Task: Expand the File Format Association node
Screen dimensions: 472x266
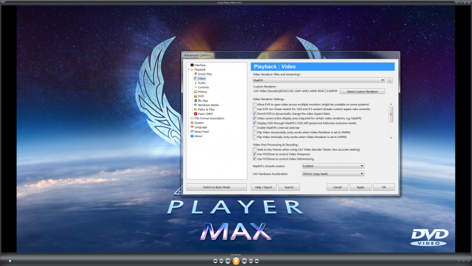Action: click(x=189, y=119)
